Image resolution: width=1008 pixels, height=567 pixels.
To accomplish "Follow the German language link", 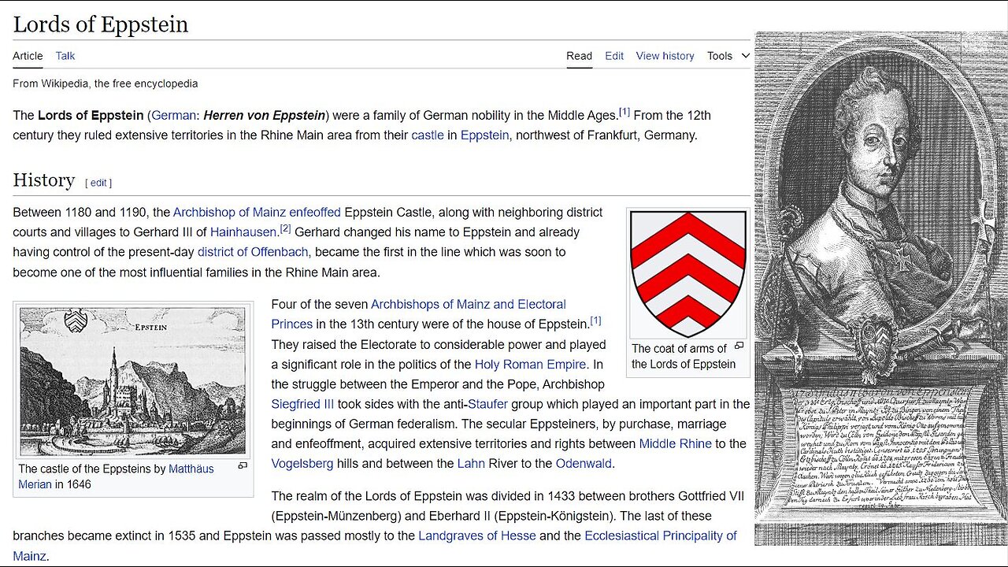I will click(x=174, y=115).
